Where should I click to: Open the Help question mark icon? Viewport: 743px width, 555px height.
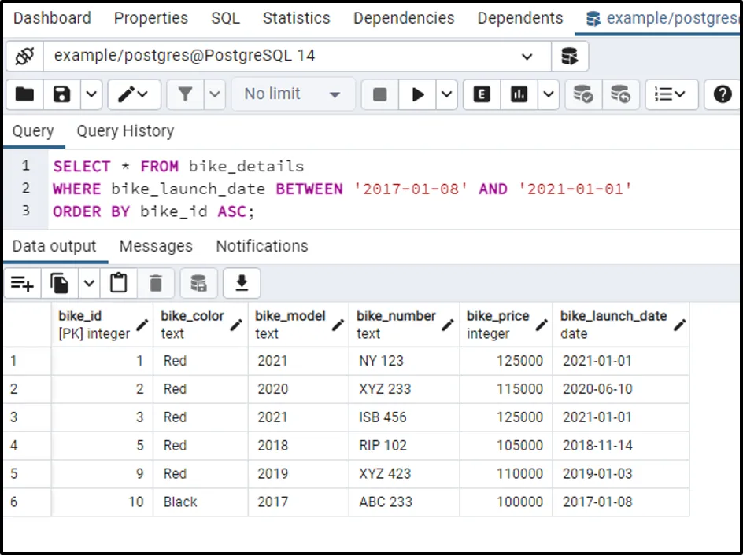[x=722, y=94]
